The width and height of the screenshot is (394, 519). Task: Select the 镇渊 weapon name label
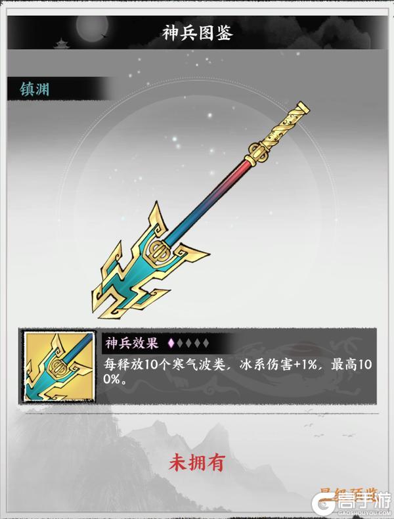coord(34,89)
